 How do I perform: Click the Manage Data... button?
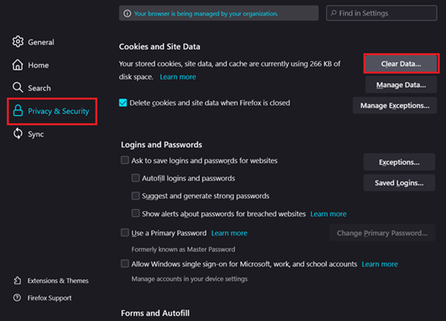pyautogui.click(x=401, y=85)
